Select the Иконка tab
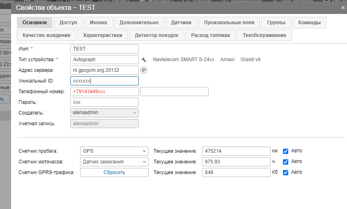Screen dimensions: 347x209 tap(98, 23)
